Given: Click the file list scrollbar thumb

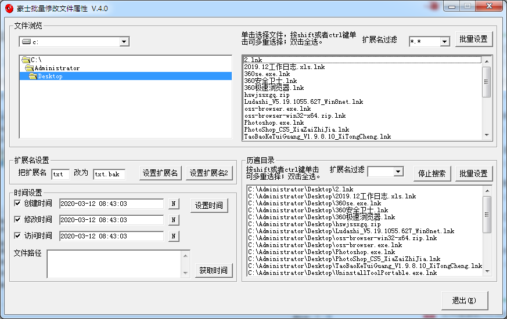Looking at the screenshot, I should (x=486, y=82).
